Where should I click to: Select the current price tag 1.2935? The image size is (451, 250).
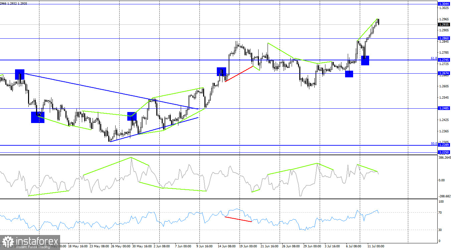click(444, 24)
